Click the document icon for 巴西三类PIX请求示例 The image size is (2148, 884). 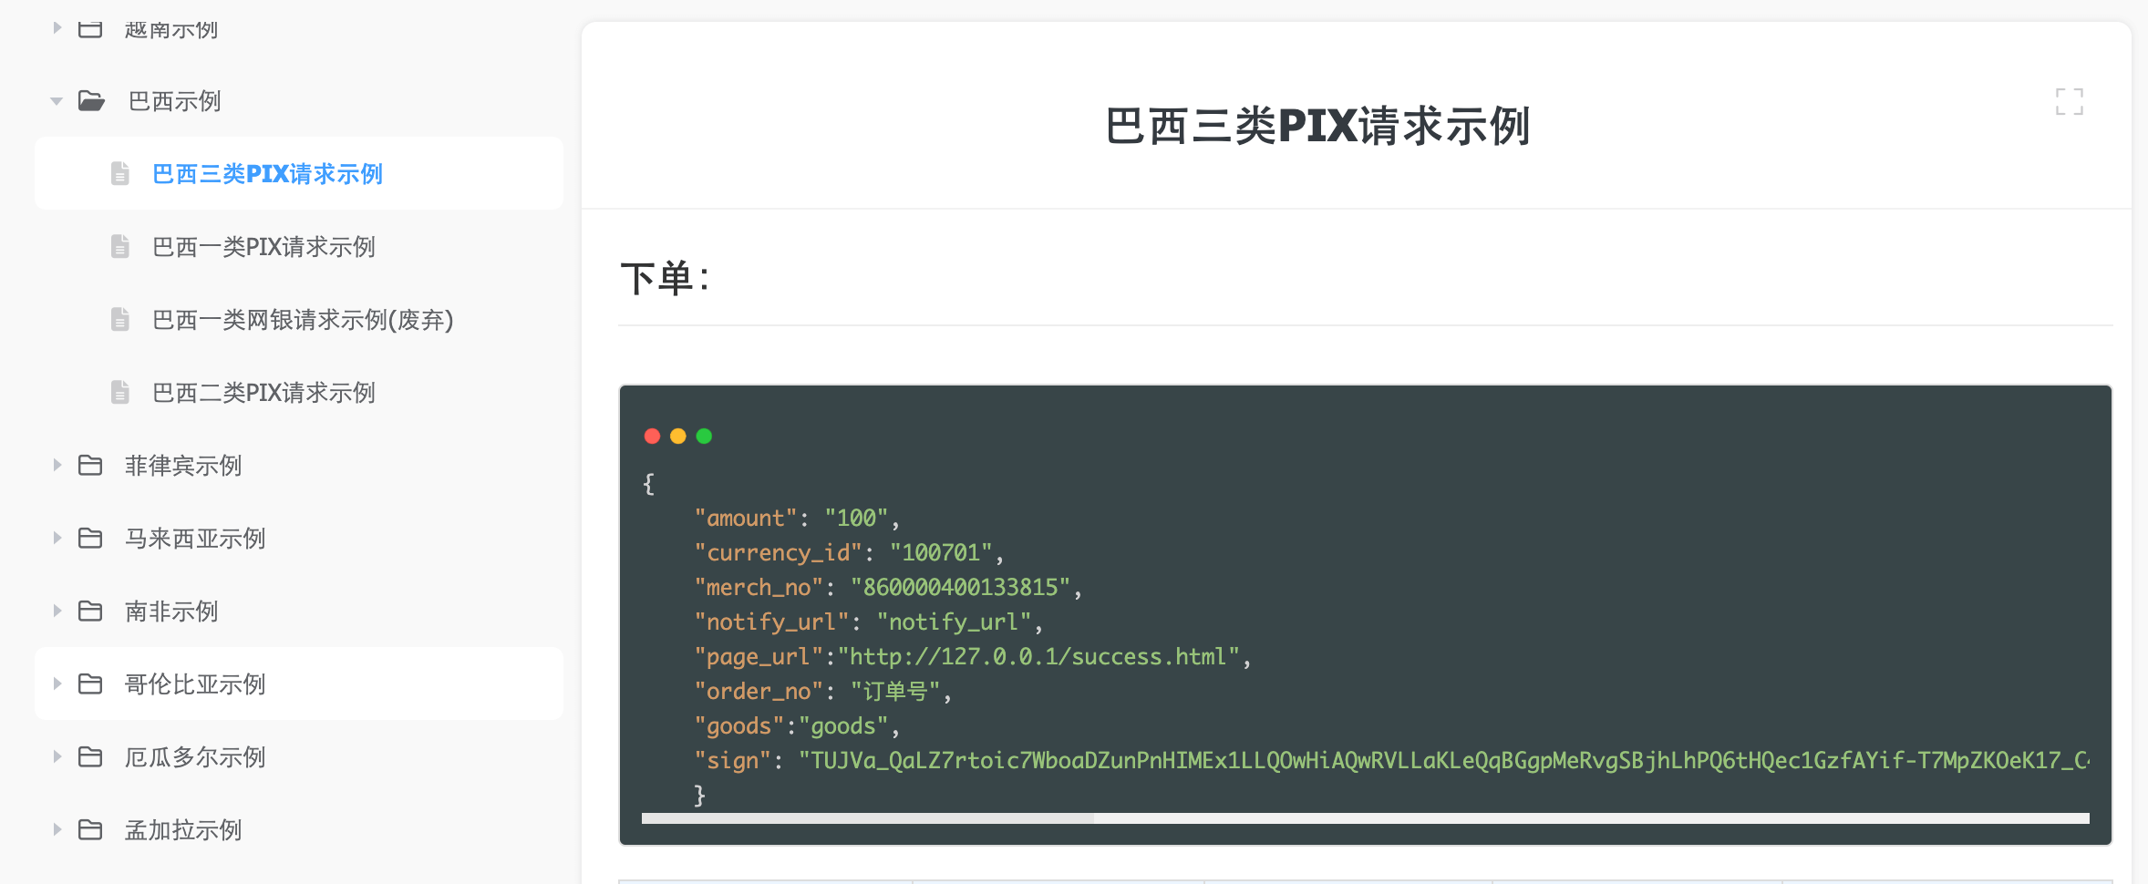[119, 173]
